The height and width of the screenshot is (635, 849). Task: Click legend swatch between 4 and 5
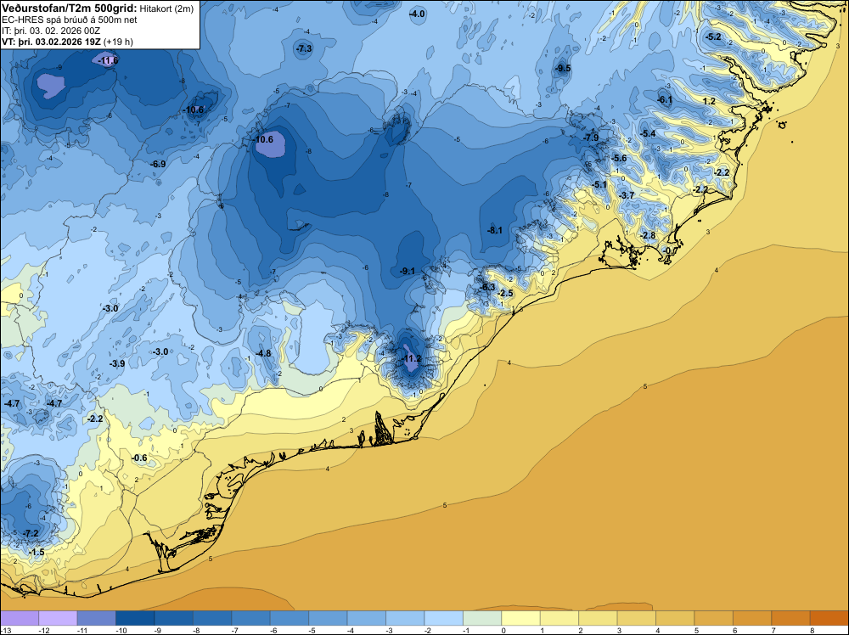coord(675,618)
